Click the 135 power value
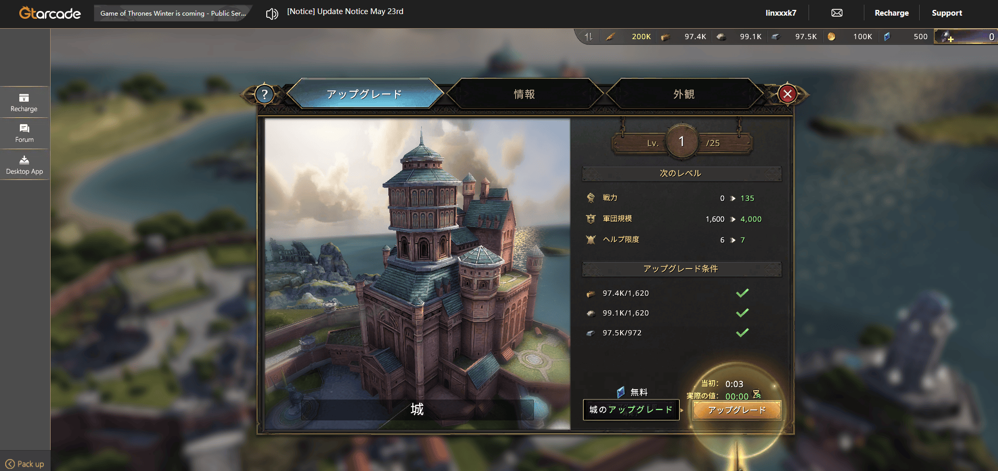 (747, 198)
